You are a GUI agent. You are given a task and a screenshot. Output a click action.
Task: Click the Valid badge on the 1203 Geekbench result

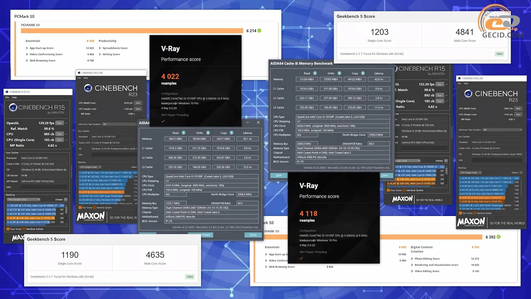pos(499,54)
